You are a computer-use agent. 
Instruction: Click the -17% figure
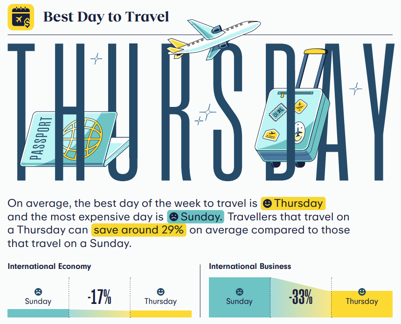point(99,297)
